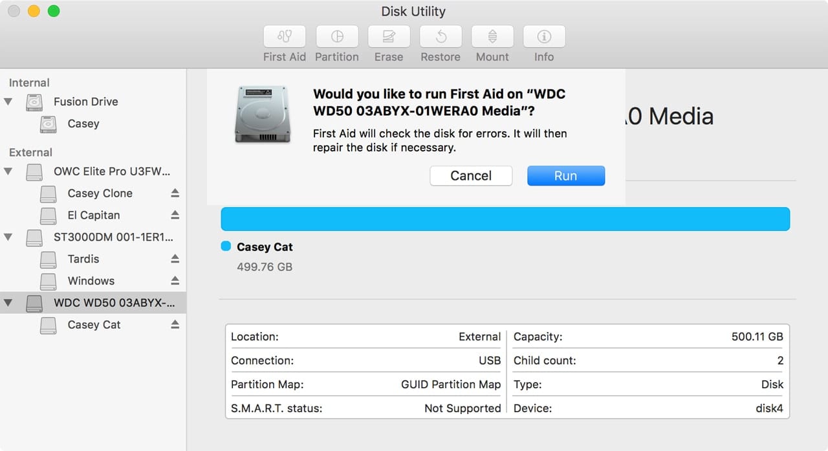Open the Partition tool
828x451 pixels.
(337, 37)
